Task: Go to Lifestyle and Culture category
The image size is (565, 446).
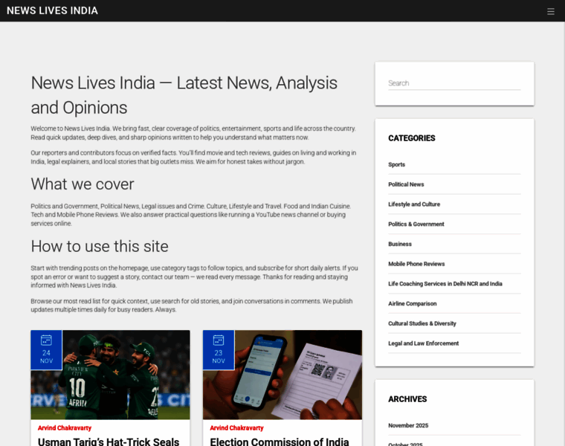Action: 413,204
